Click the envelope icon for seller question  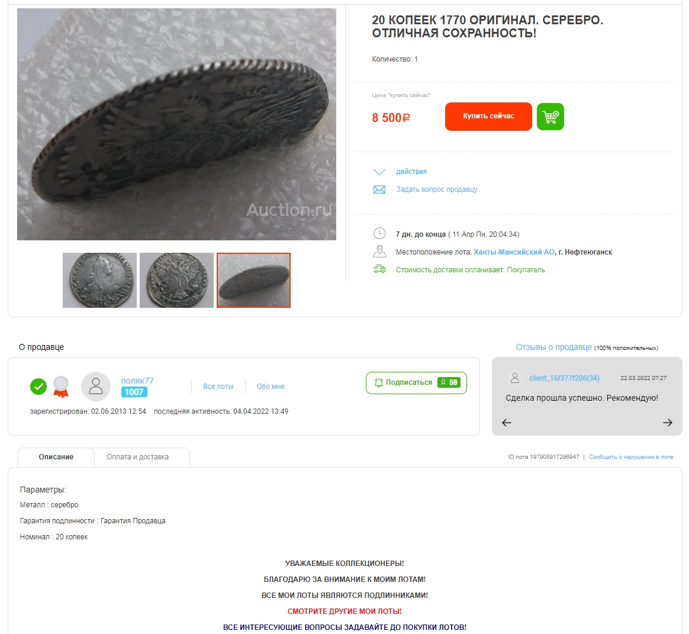tap(379, 189)
